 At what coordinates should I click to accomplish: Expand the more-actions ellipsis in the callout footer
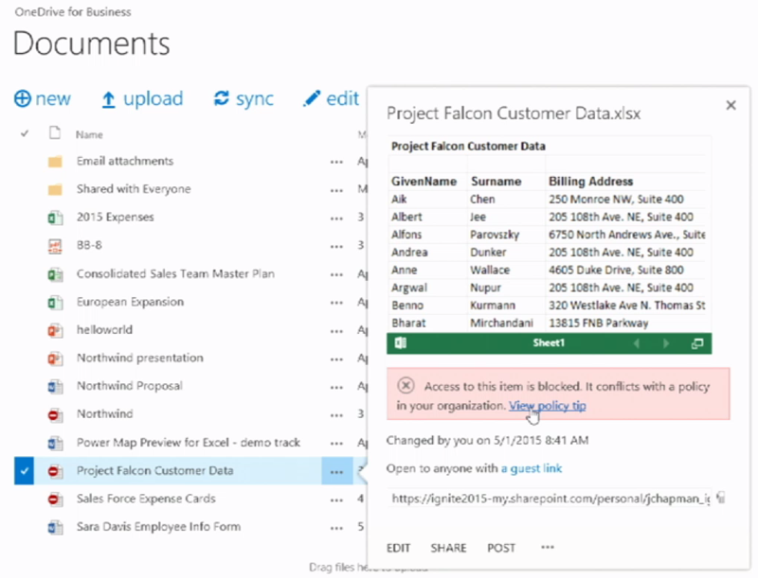[x=548, y=547]
